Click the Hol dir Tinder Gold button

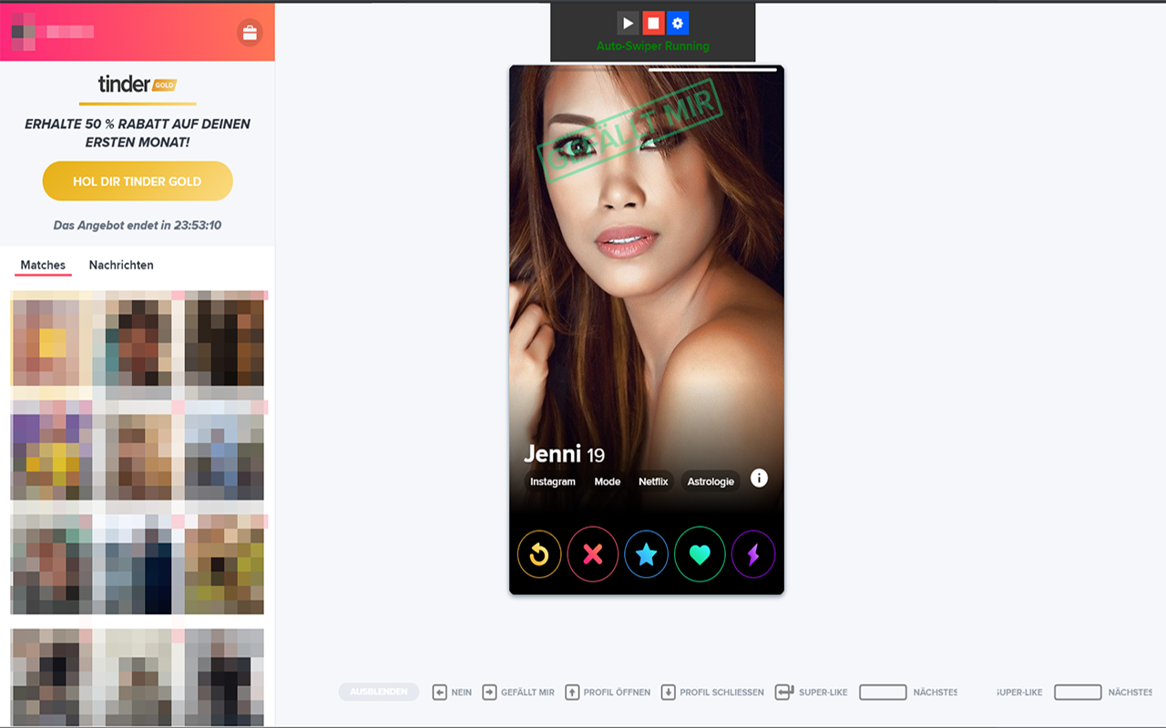tap(138, 181)
